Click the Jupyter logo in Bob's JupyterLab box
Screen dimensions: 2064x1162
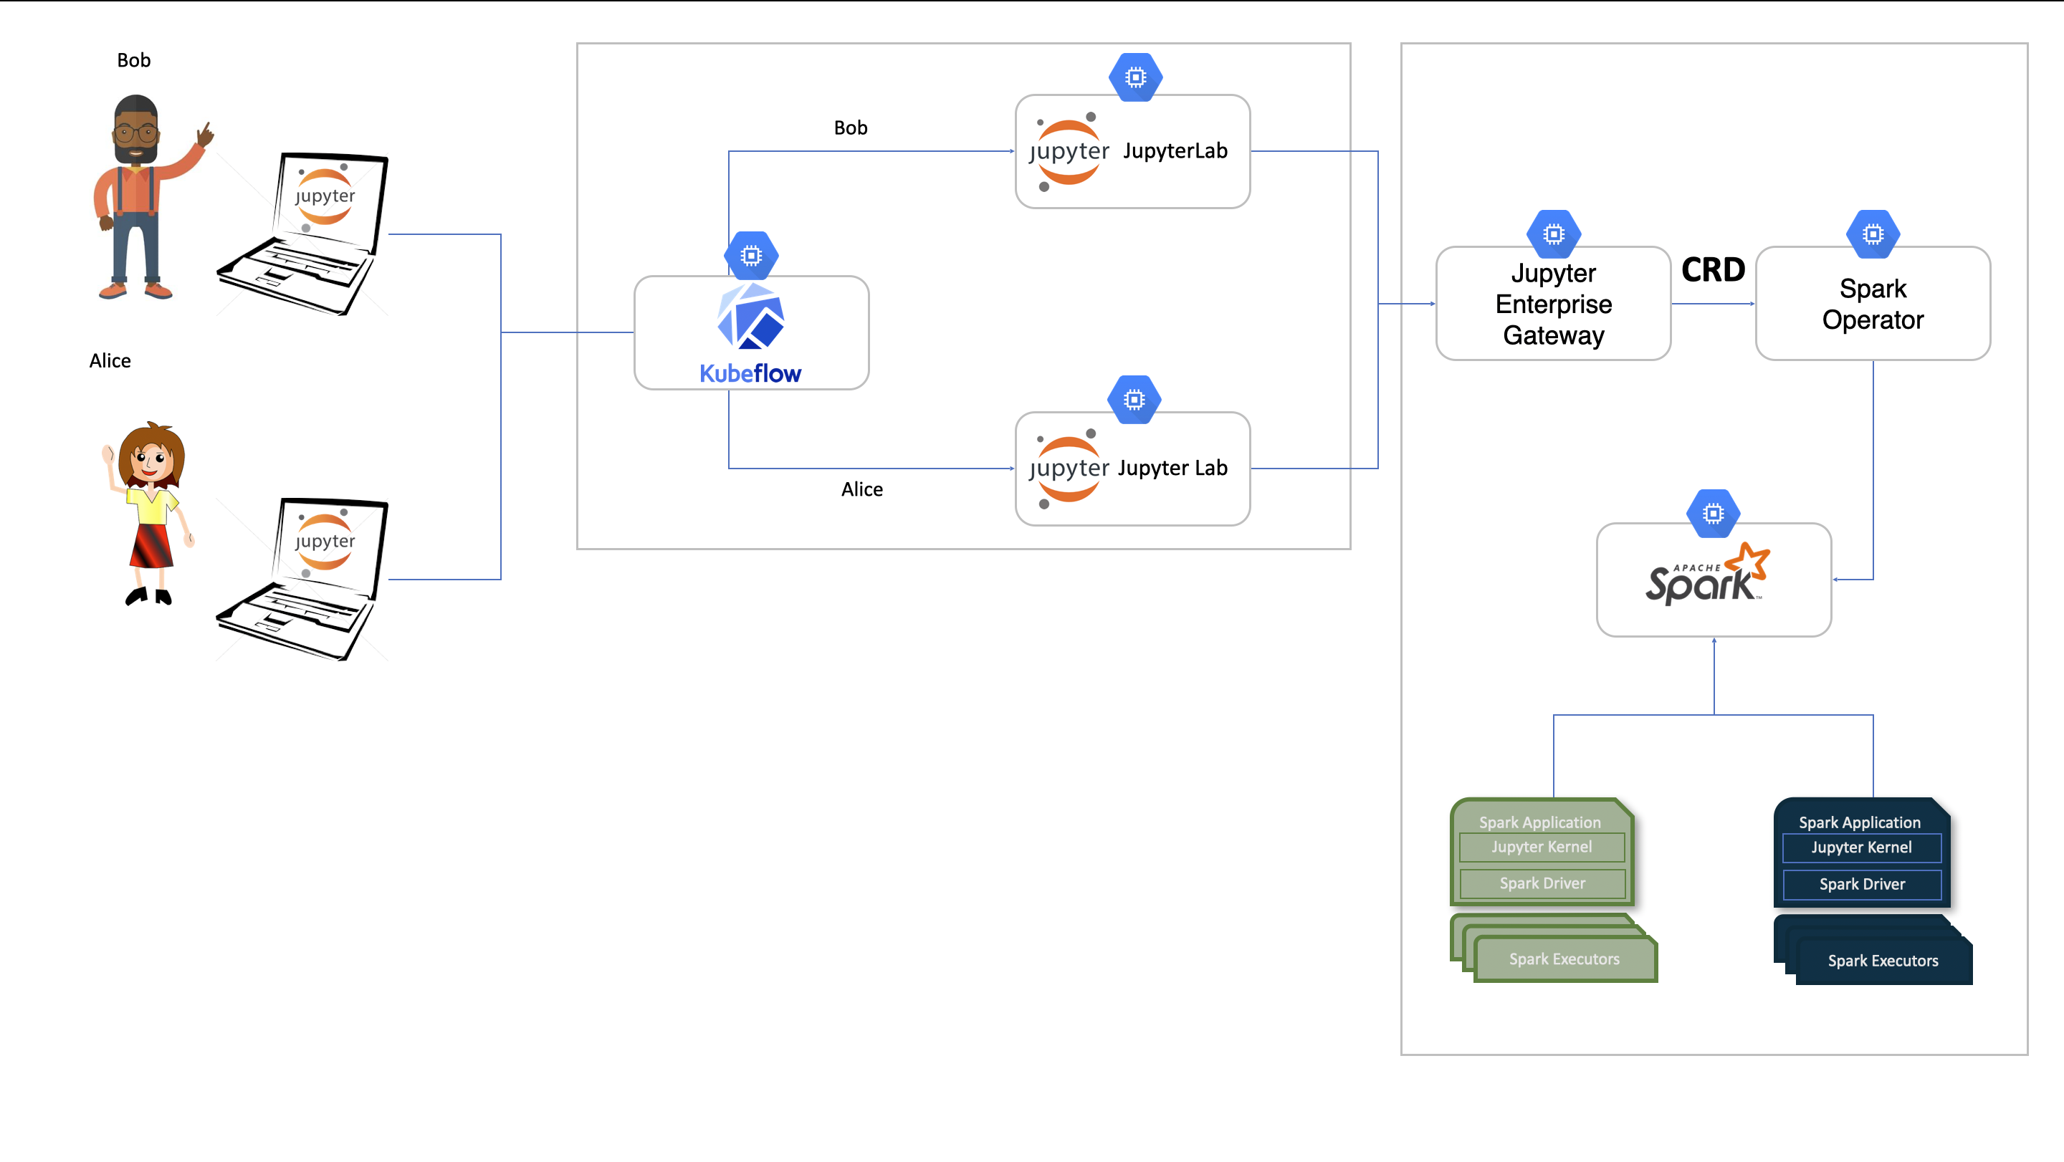(1068, 150)
